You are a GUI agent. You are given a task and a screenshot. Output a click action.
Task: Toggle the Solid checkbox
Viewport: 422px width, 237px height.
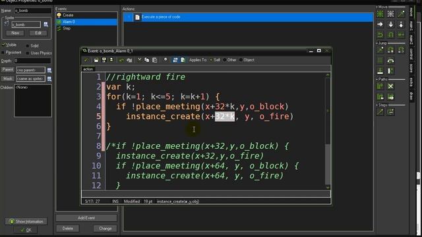coord(28,45)
